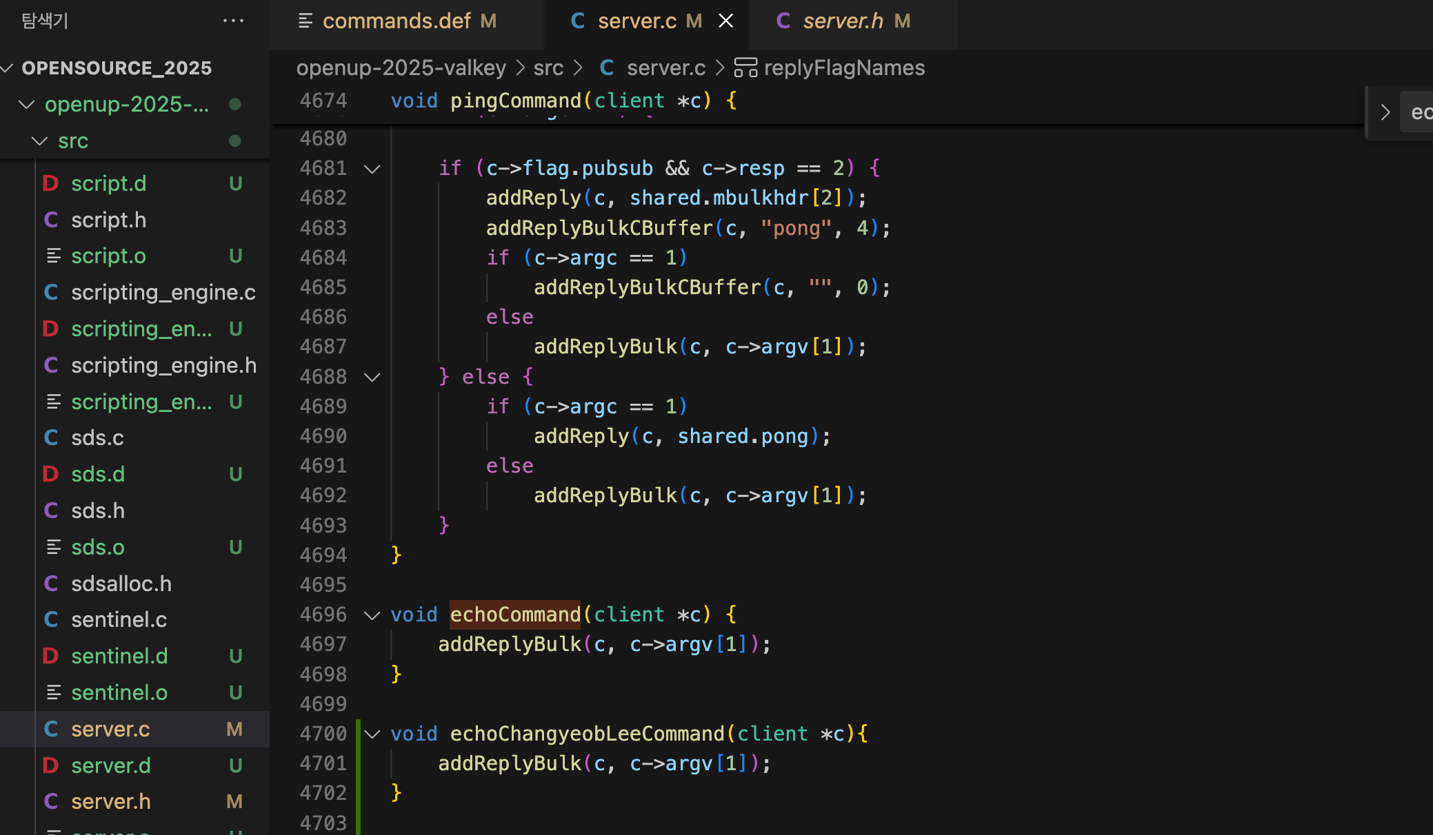
Task: Click the replyFlagNames breadcrumb symbol icon
Action: coord(745,68)
